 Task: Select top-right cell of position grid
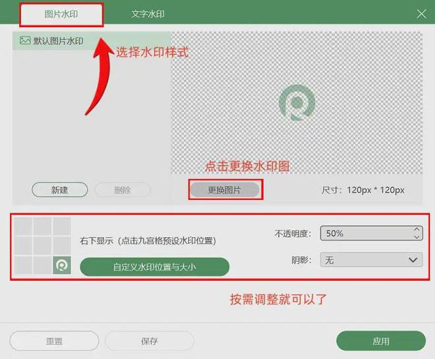click(x=62, y=227)
